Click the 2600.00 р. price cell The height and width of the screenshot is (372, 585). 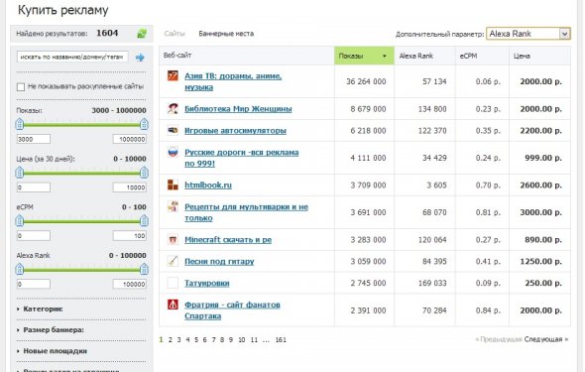tap(540, 186)
